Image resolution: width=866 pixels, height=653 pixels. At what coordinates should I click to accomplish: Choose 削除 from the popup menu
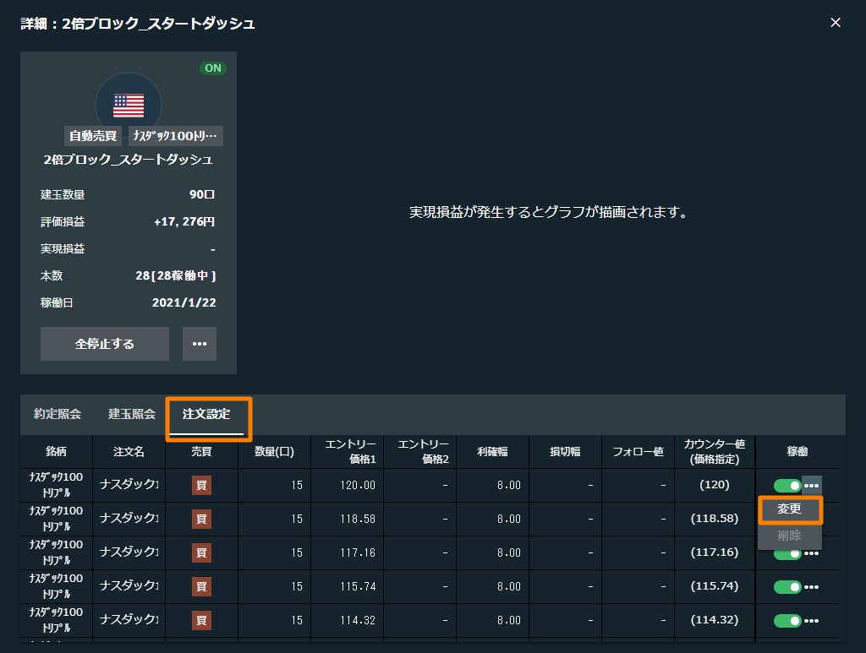click(x=789, y=536)
